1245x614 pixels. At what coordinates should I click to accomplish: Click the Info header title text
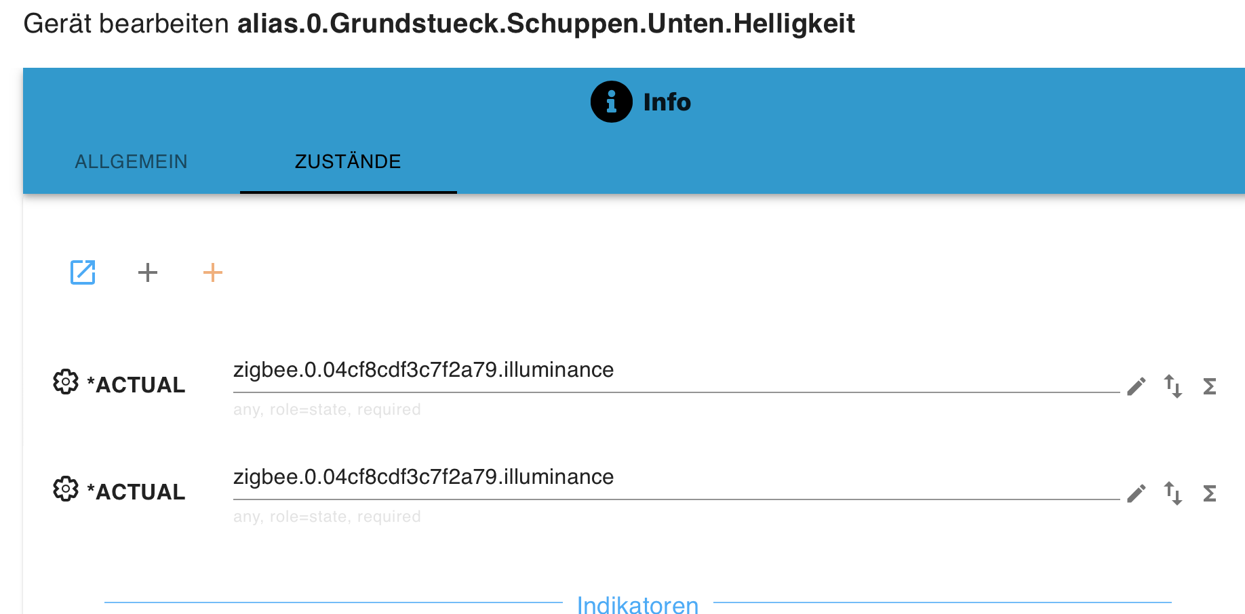667,102
